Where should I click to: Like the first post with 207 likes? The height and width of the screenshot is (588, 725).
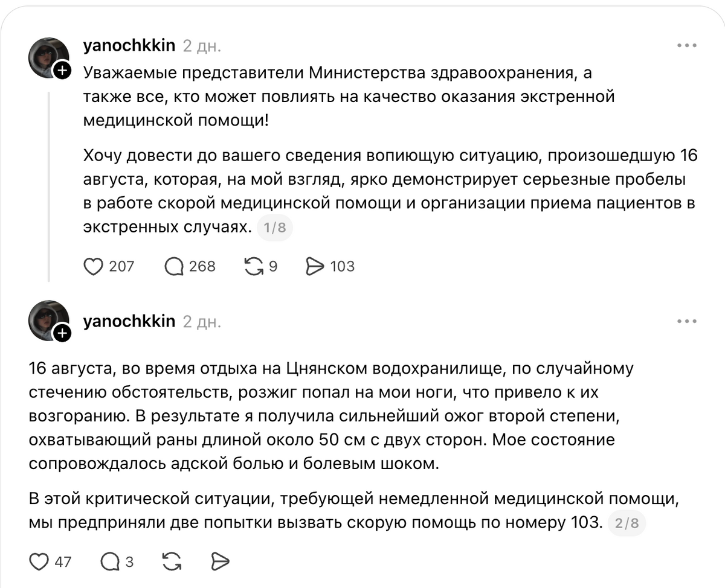[108, 266]
